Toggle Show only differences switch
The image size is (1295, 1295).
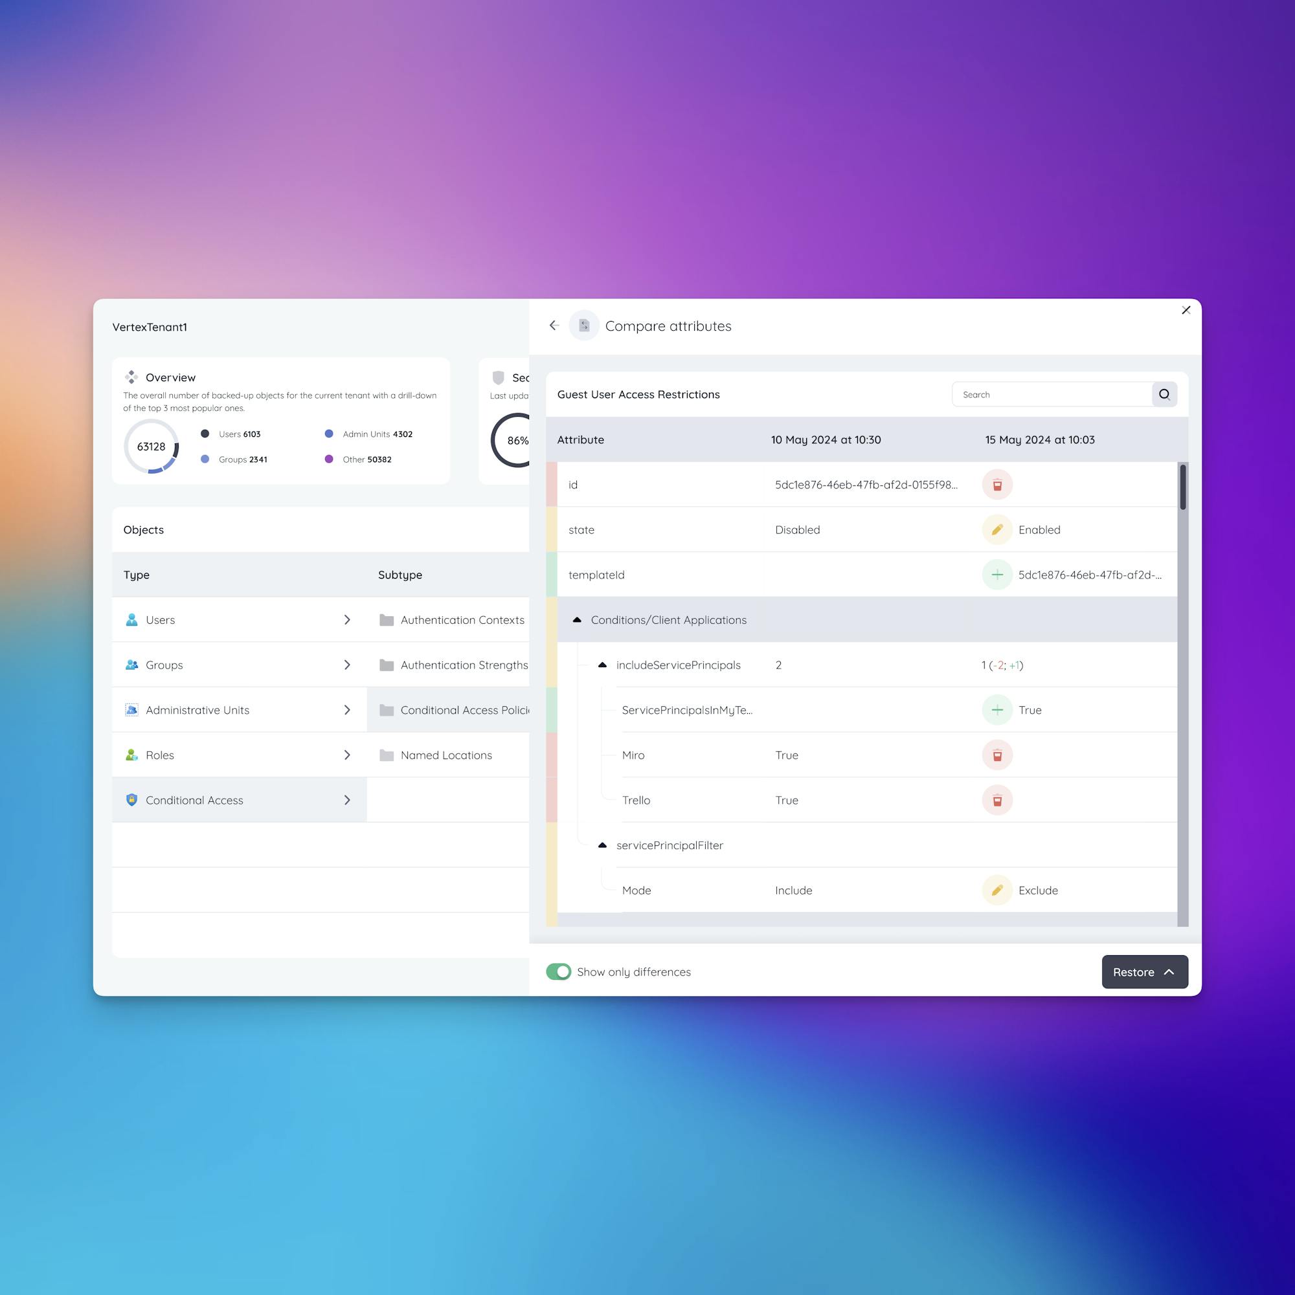coord(558,972)
